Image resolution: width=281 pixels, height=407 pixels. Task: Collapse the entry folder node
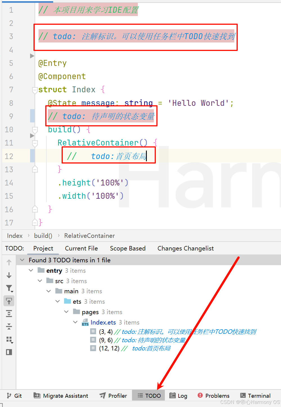pos(31,270)
